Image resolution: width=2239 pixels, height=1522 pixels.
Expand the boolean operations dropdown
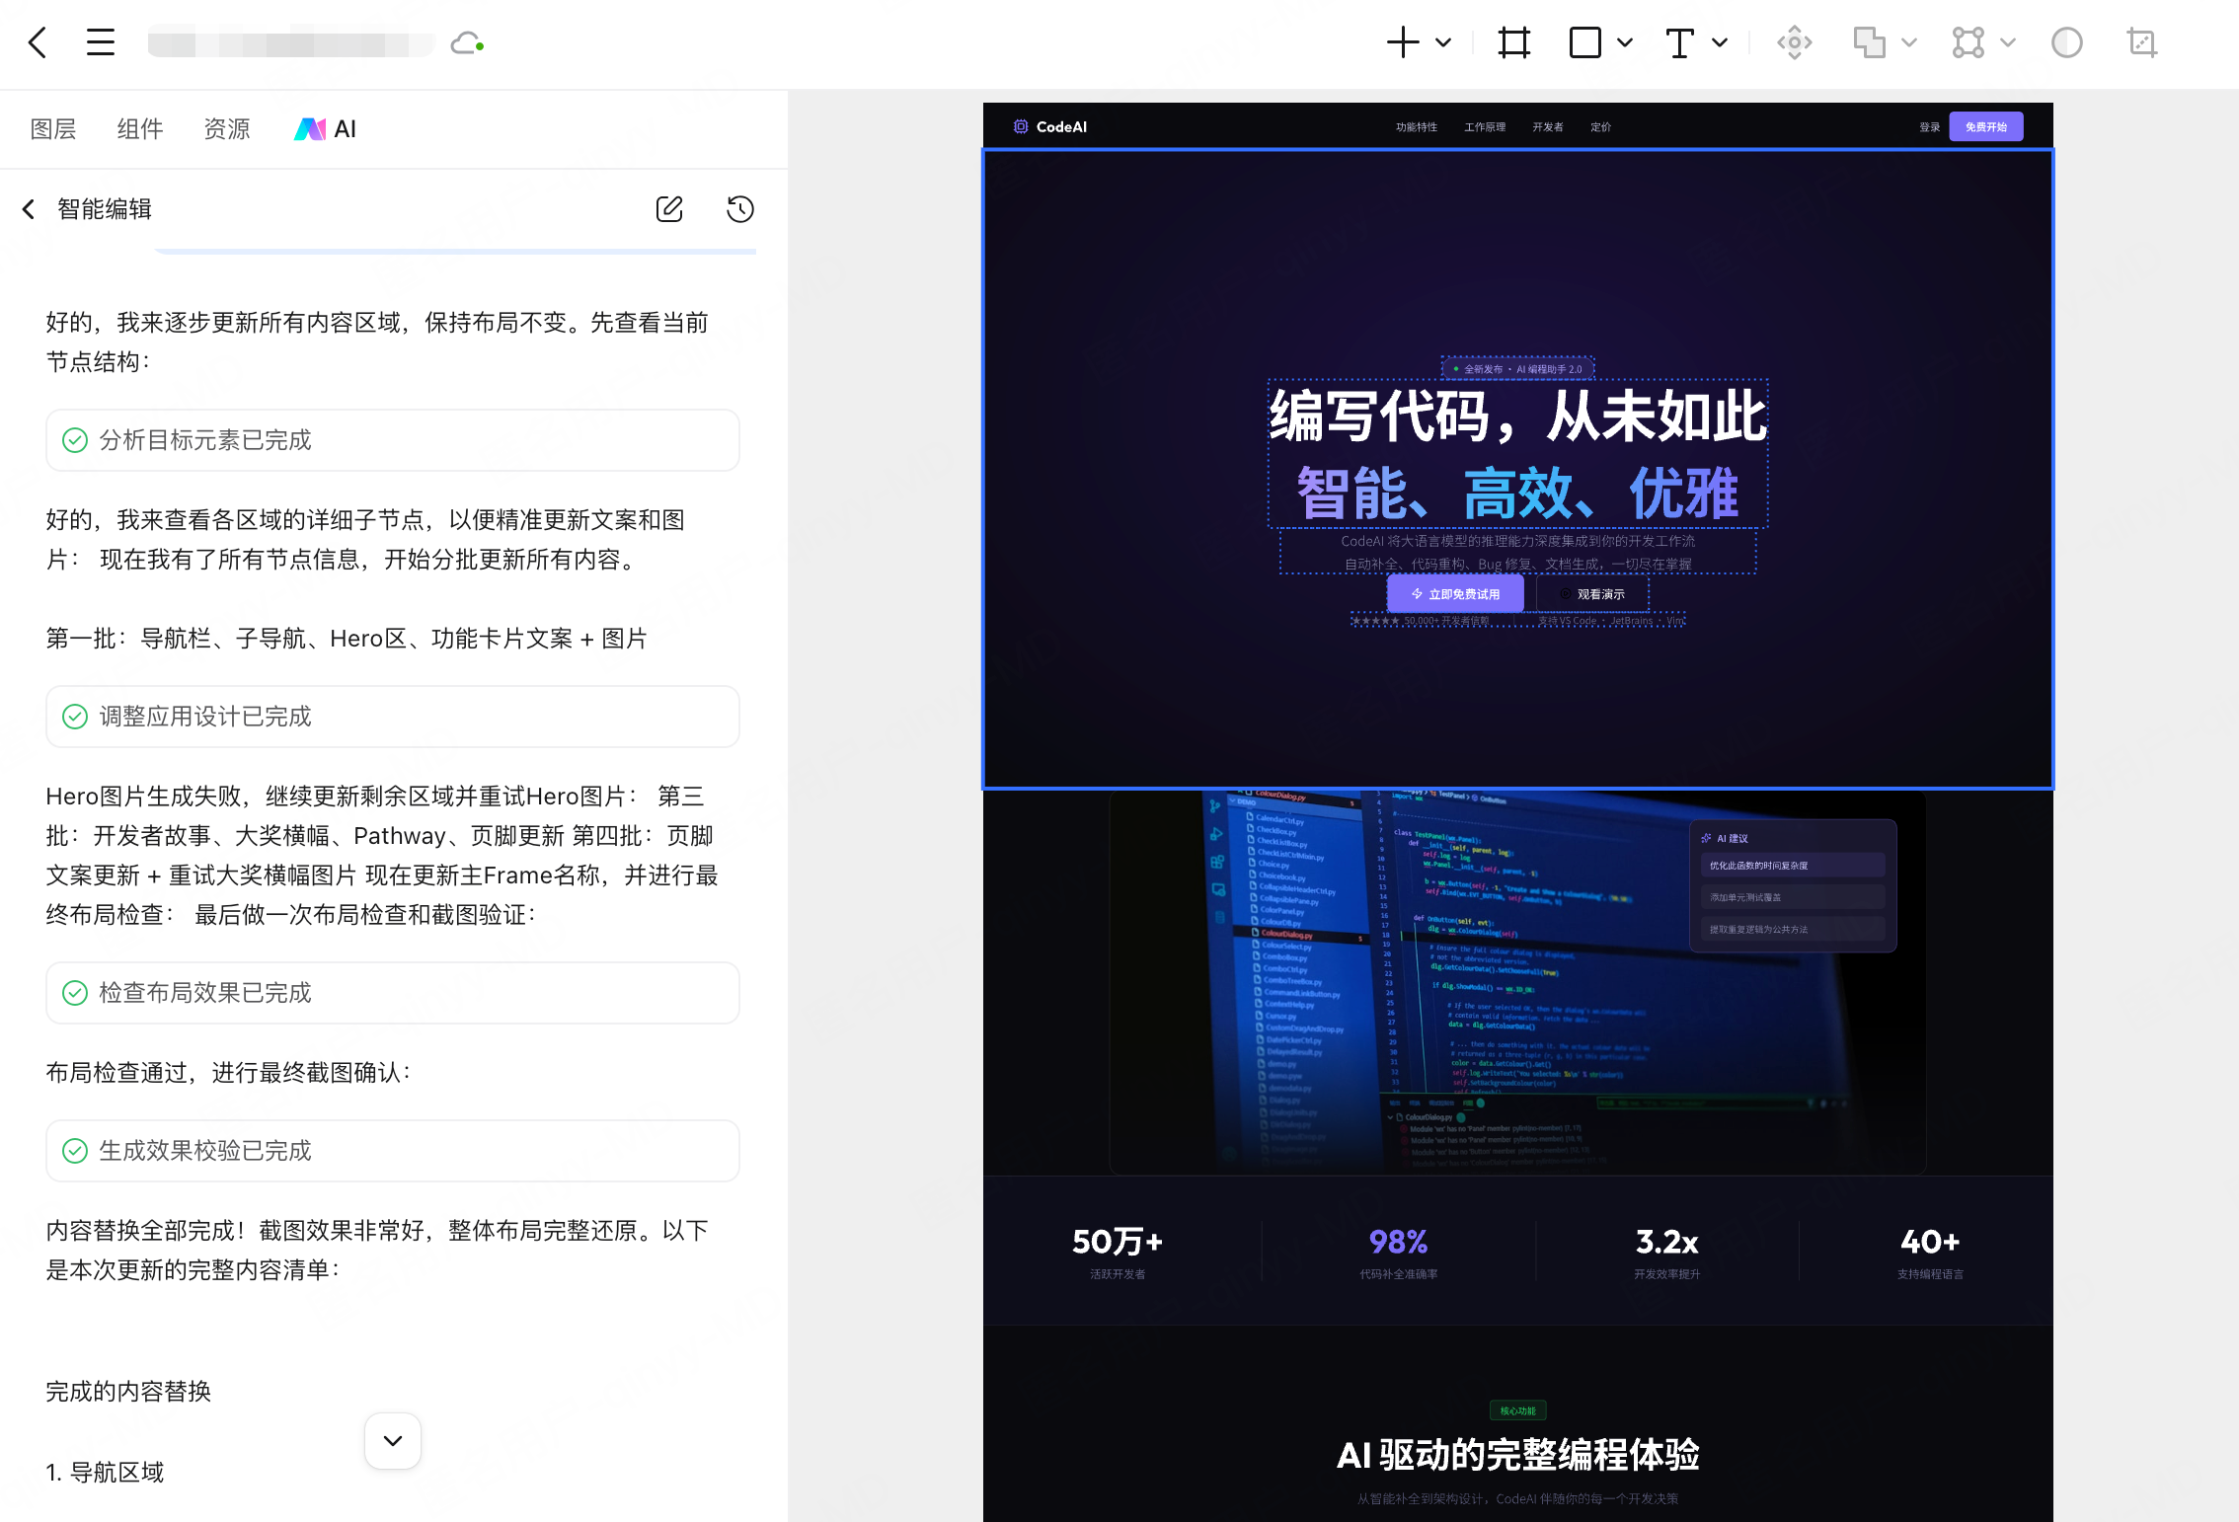pos(1909,42)
